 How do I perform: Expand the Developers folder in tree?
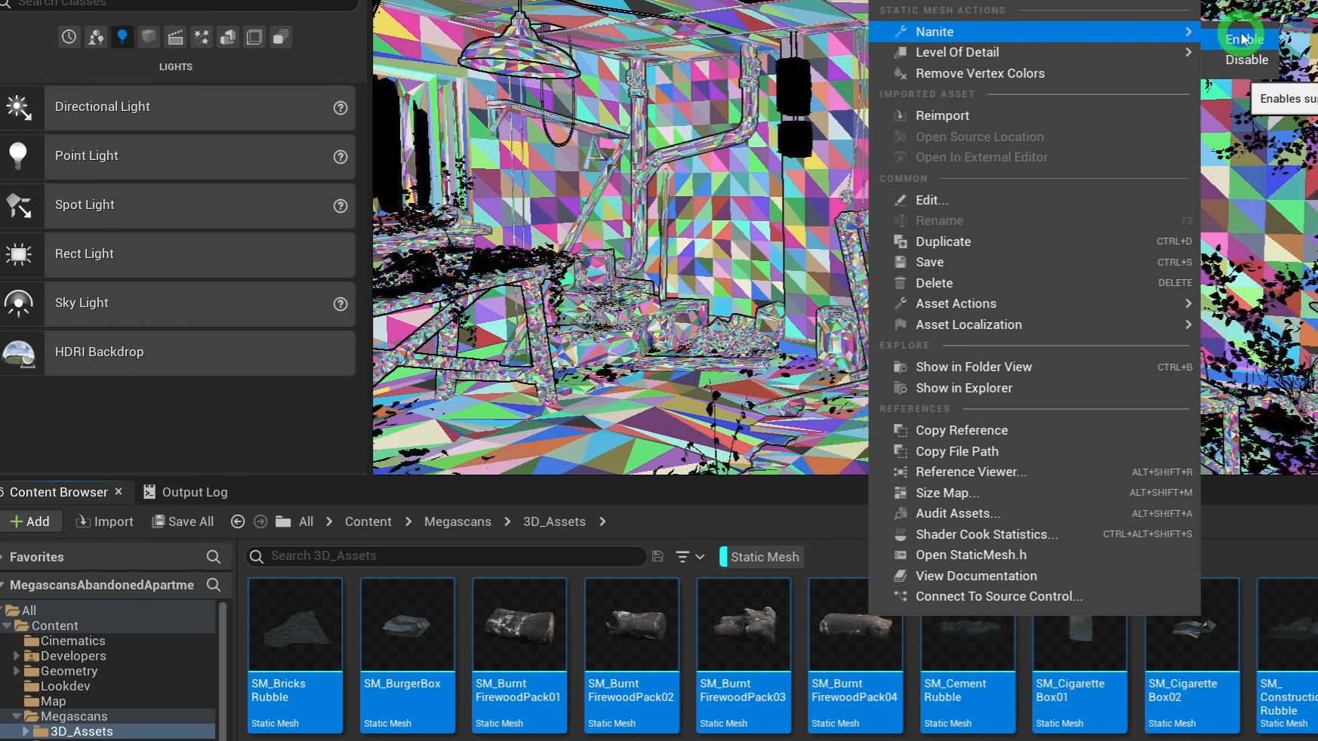point(17,656)
